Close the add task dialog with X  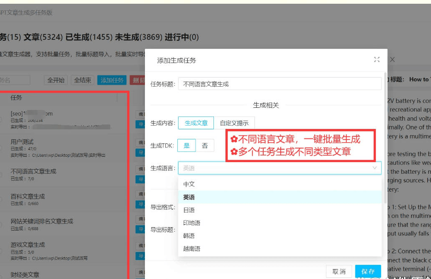click(x=392, y=60)
